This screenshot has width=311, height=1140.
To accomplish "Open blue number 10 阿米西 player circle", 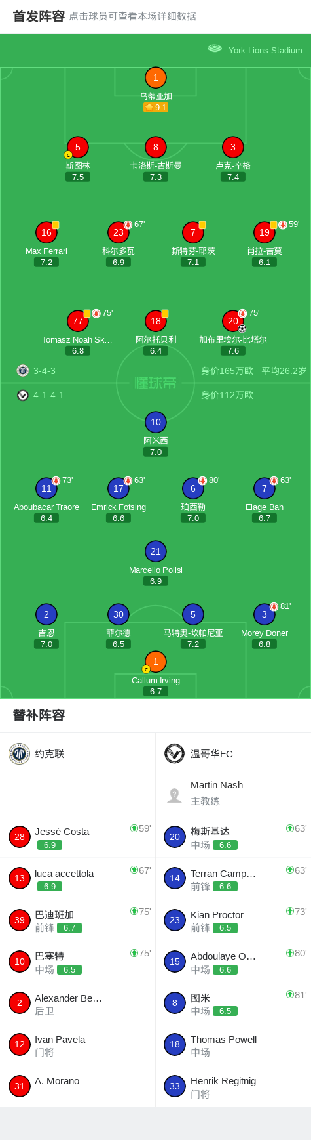I will click(x=155, y=422).
